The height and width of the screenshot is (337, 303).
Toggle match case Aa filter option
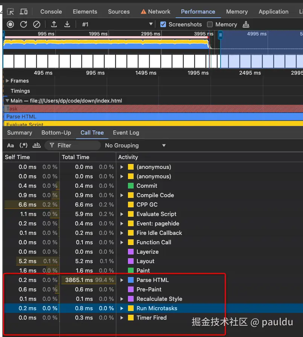click(x=11, y=146)
